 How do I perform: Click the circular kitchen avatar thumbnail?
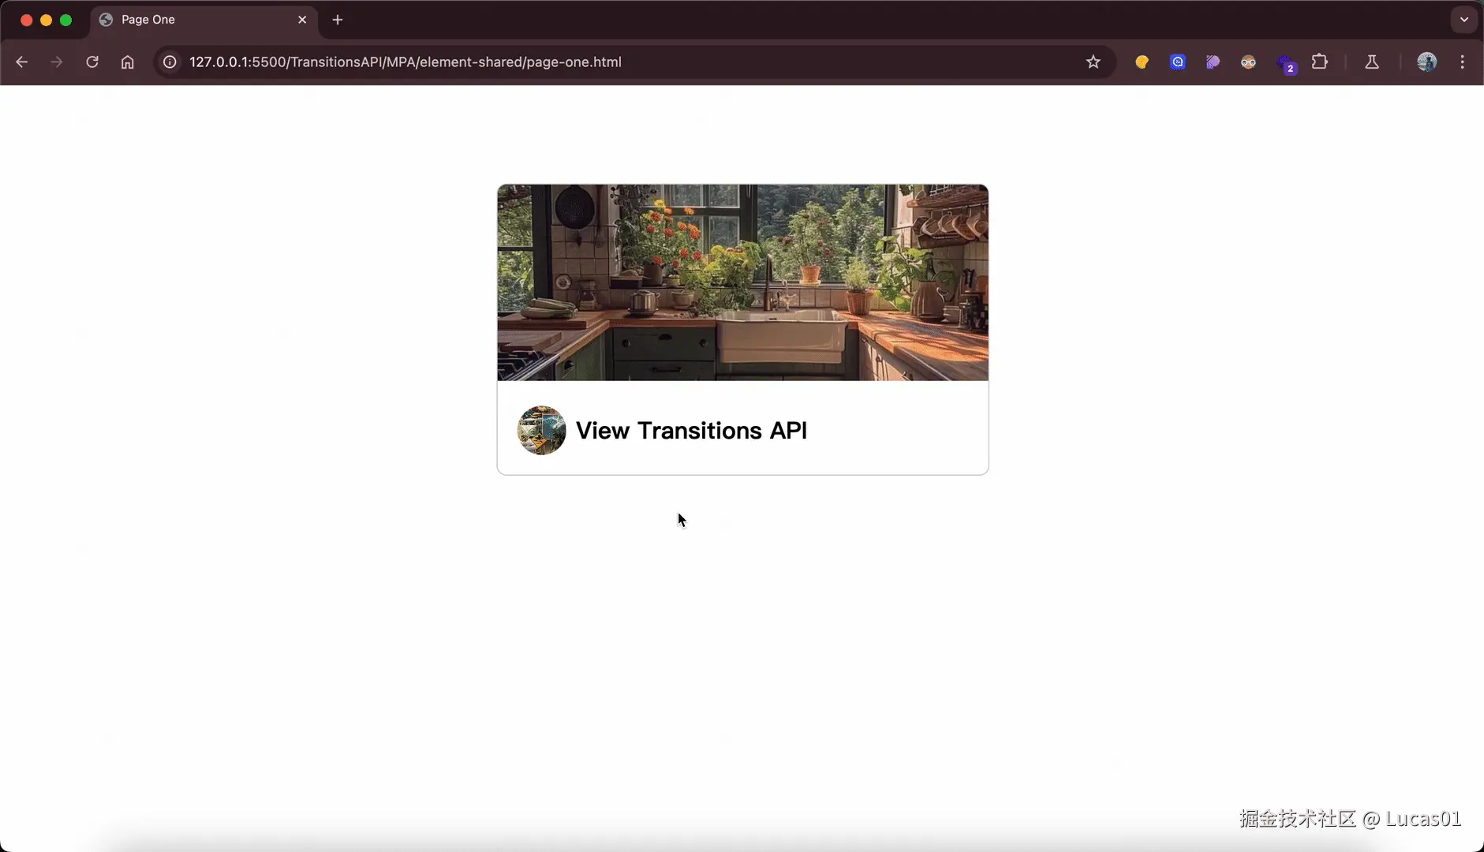541,431
